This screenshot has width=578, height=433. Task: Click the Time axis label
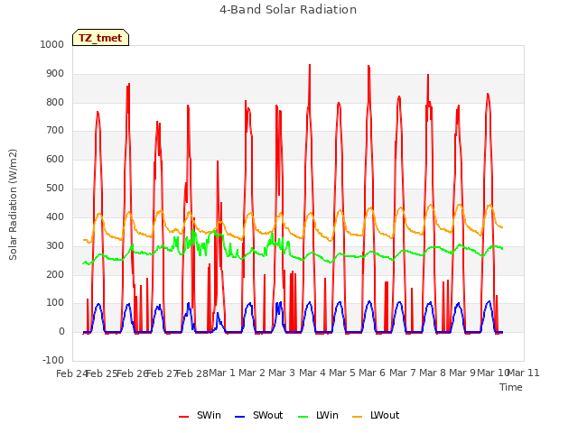[510, 387]
